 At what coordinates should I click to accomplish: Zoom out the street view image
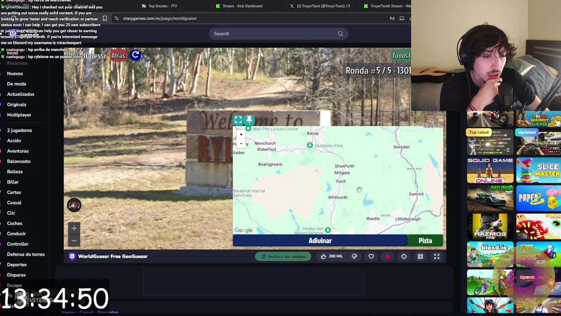[74, 240]
